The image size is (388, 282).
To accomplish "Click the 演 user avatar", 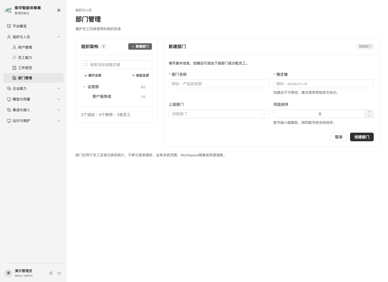I will 8,273.
